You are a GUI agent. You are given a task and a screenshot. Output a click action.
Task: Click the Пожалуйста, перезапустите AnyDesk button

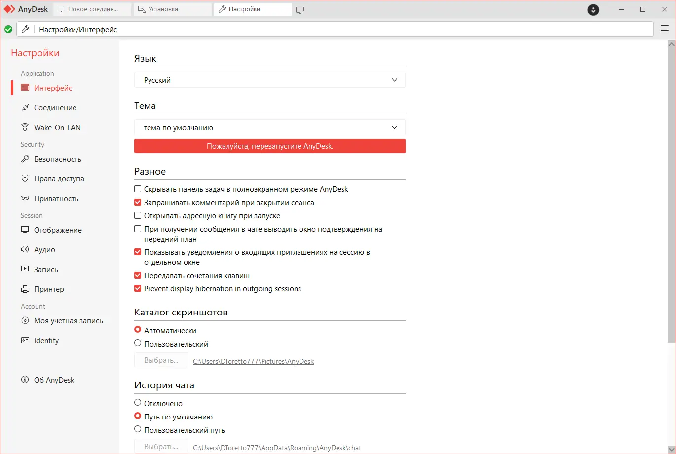[270, 146]
